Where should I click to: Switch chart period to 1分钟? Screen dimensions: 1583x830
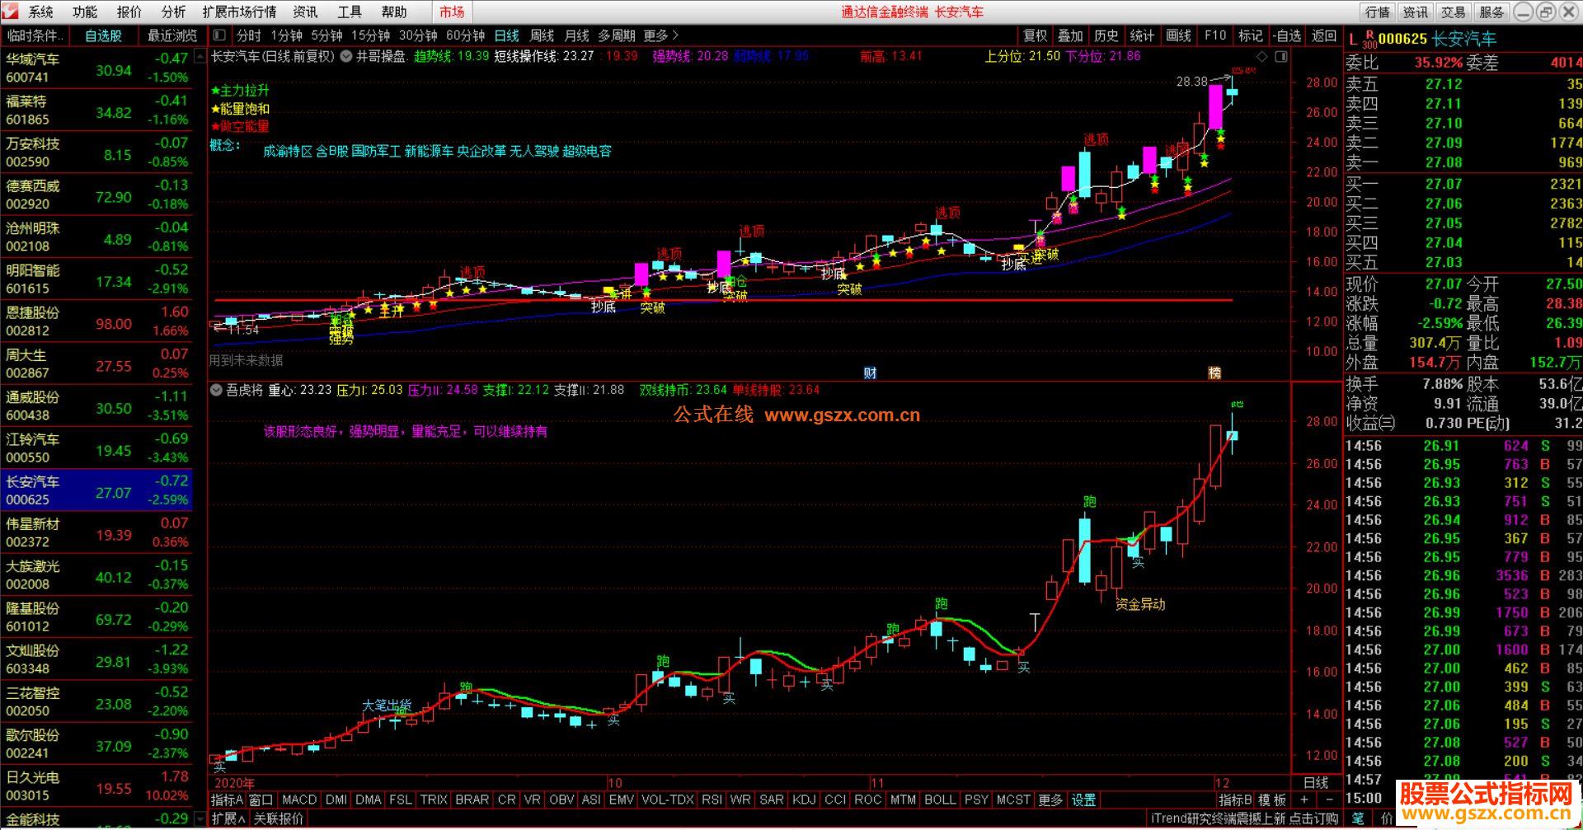287,35
